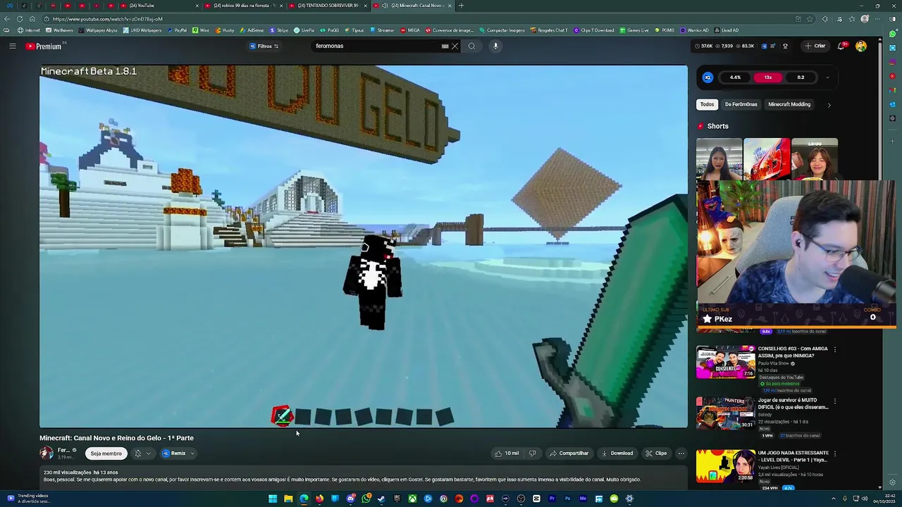
Task: Open the YouTube hamburger guide menu
Action: point(12,46)
